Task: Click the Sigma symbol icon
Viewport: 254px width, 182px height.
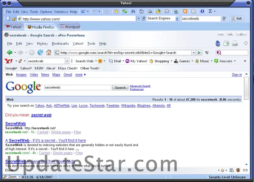Action: click(210, 11)
